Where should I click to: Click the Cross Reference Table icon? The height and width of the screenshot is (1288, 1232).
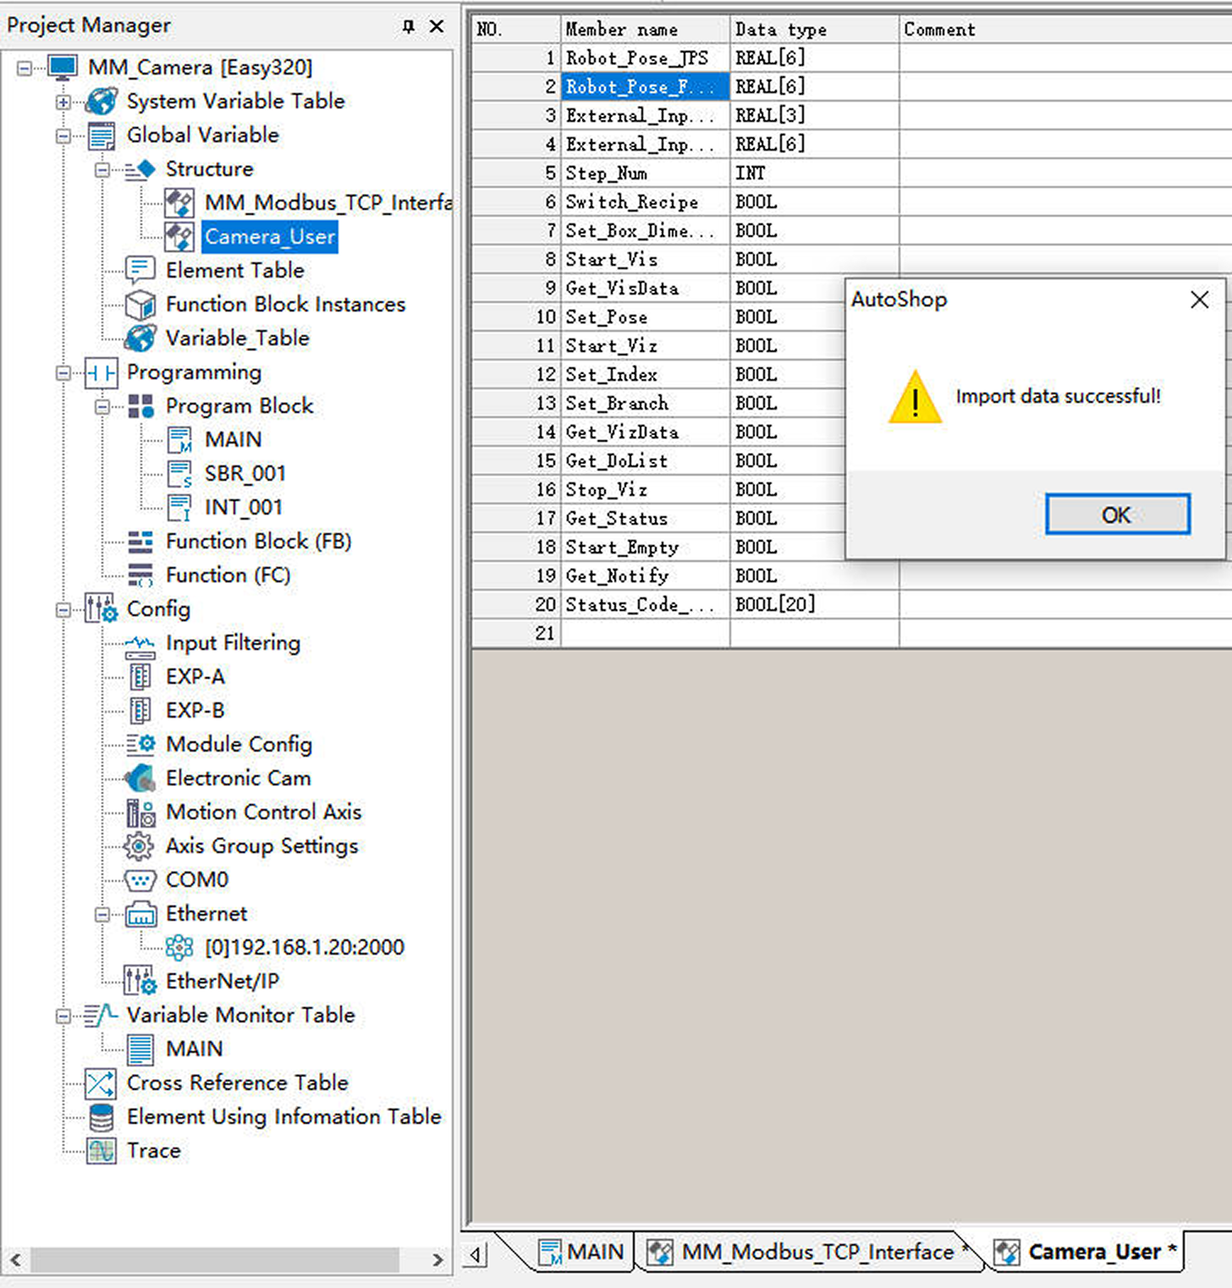pos(102,1083)
